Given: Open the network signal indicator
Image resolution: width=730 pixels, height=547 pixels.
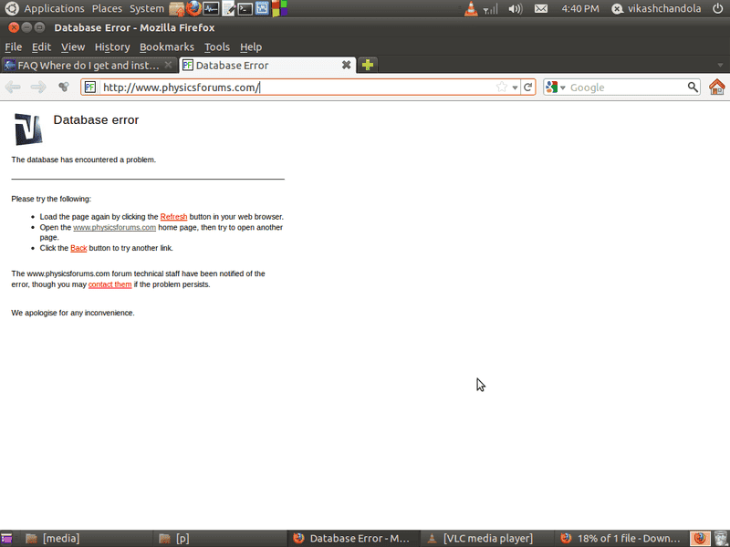Looking at the screenshot, I should tap(490, 8).
